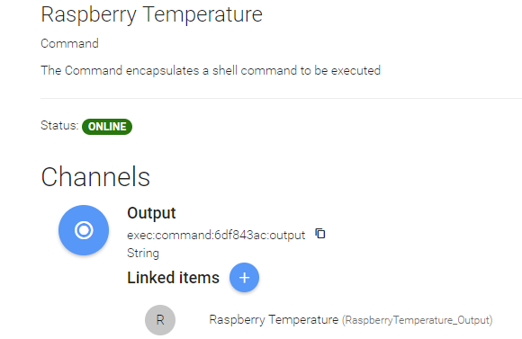The width and height of the screenshot is (522, 339).
Task: Click the Channels section heading
Action: [95, 177]
